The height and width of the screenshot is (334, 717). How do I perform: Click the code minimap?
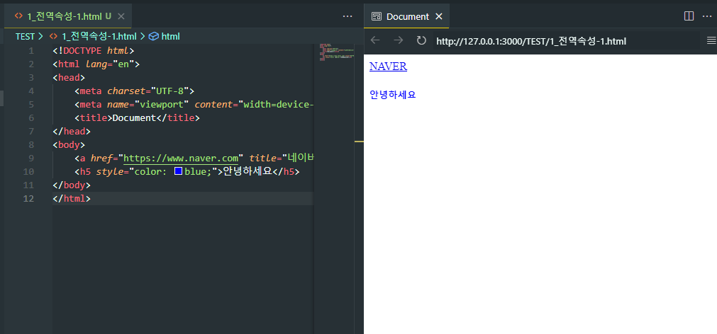[337, 52]
